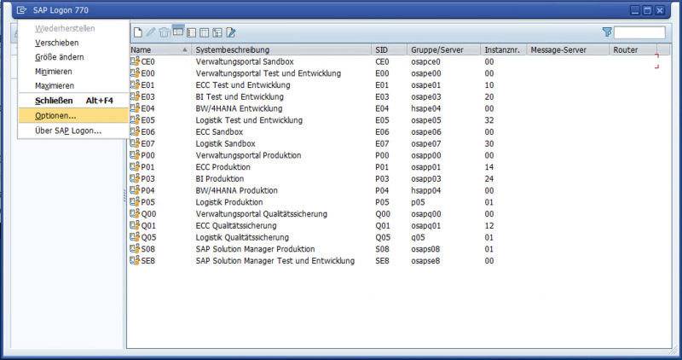The width and height of the screenshot is (682, 360).
Task: Click the connection icon for E01
Action: pyautogui.click(x=135, y=85)
